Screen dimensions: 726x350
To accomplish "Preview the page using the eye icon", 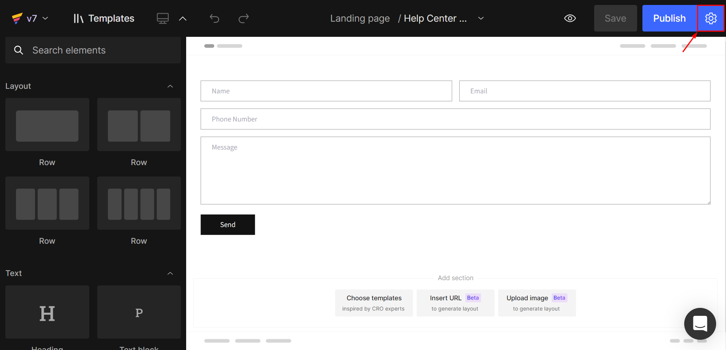I will (x=569, y=18).
